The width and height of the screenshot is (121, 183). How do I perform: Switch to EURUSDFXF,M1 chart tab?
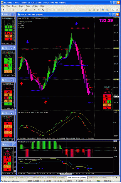(x=9, y=177)
